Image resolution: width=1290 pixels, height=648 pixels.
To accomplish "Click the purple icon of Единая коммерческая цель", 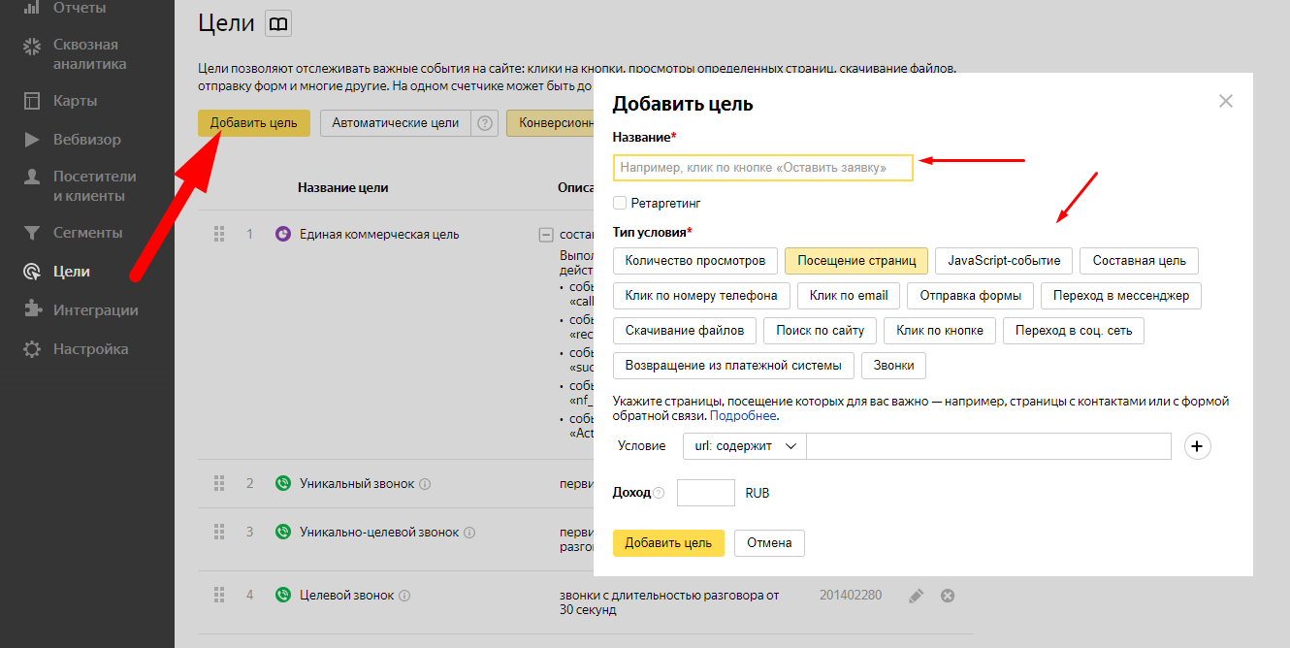I will pyautogui.click(x=283, y=234).
